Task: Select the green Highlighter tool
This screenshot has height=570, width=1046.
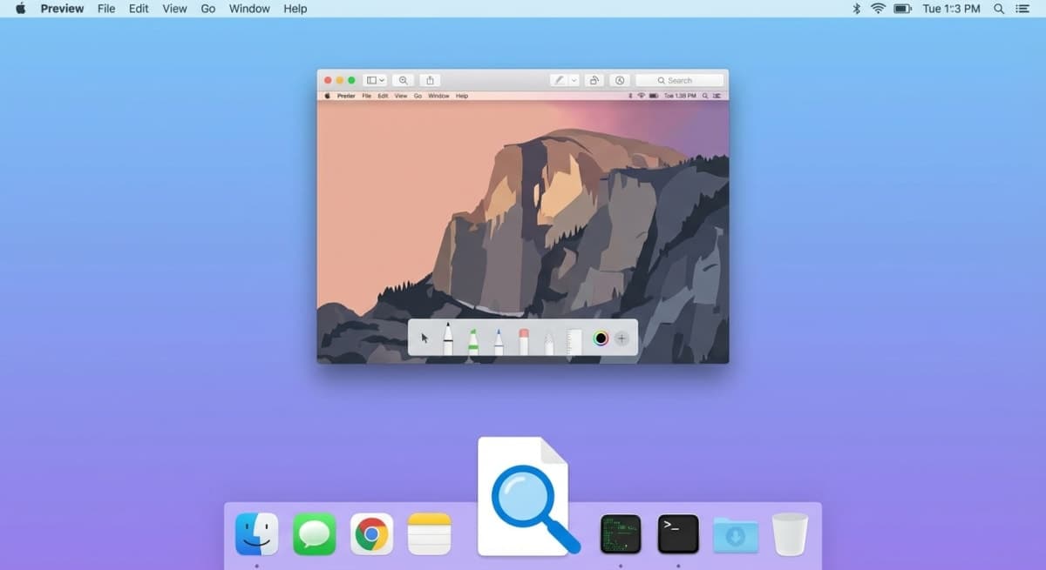Action: click(473, 338)
